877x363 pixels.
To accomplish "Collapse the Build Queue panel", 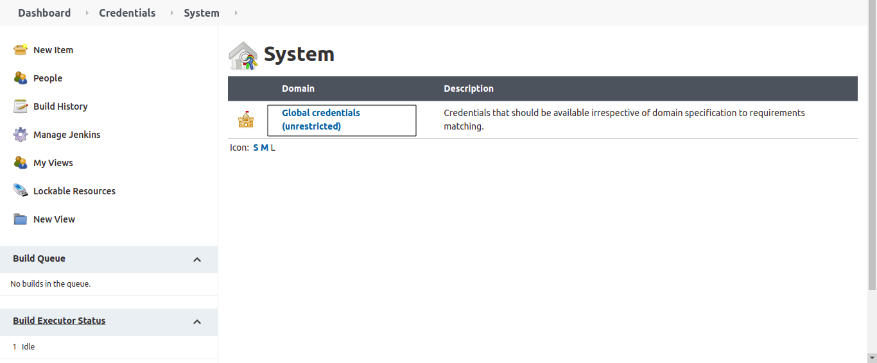I will 197,260.
